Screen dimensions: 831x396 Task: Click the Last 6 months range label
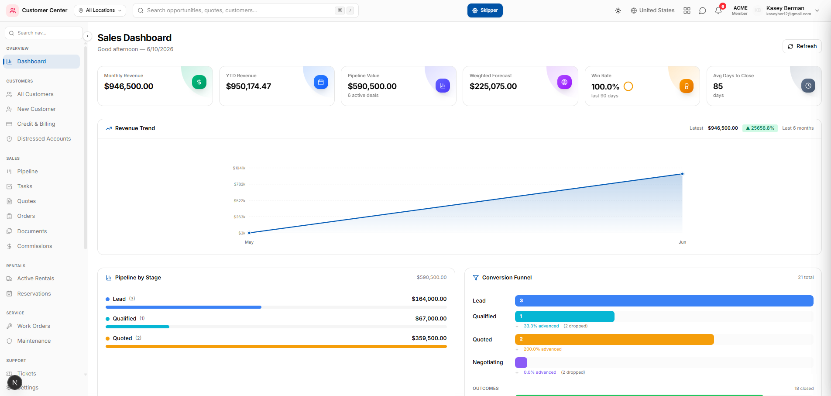[x=798, y=128]
